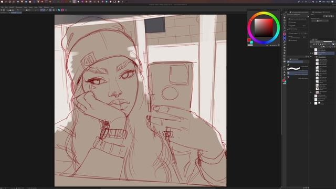Open the Layer menu
336x189 pixels.
(x=26, y=7)
